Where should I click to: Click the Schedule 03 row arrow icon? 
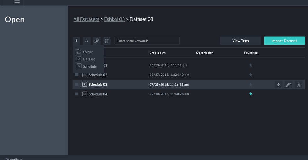(x=278, y=85)
